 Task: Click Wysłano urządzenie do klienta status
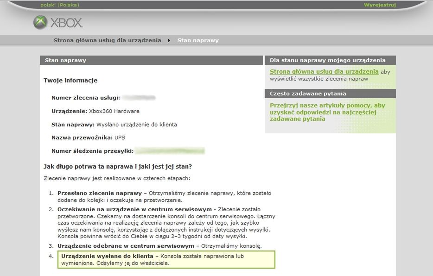click(x=137, y=125)
